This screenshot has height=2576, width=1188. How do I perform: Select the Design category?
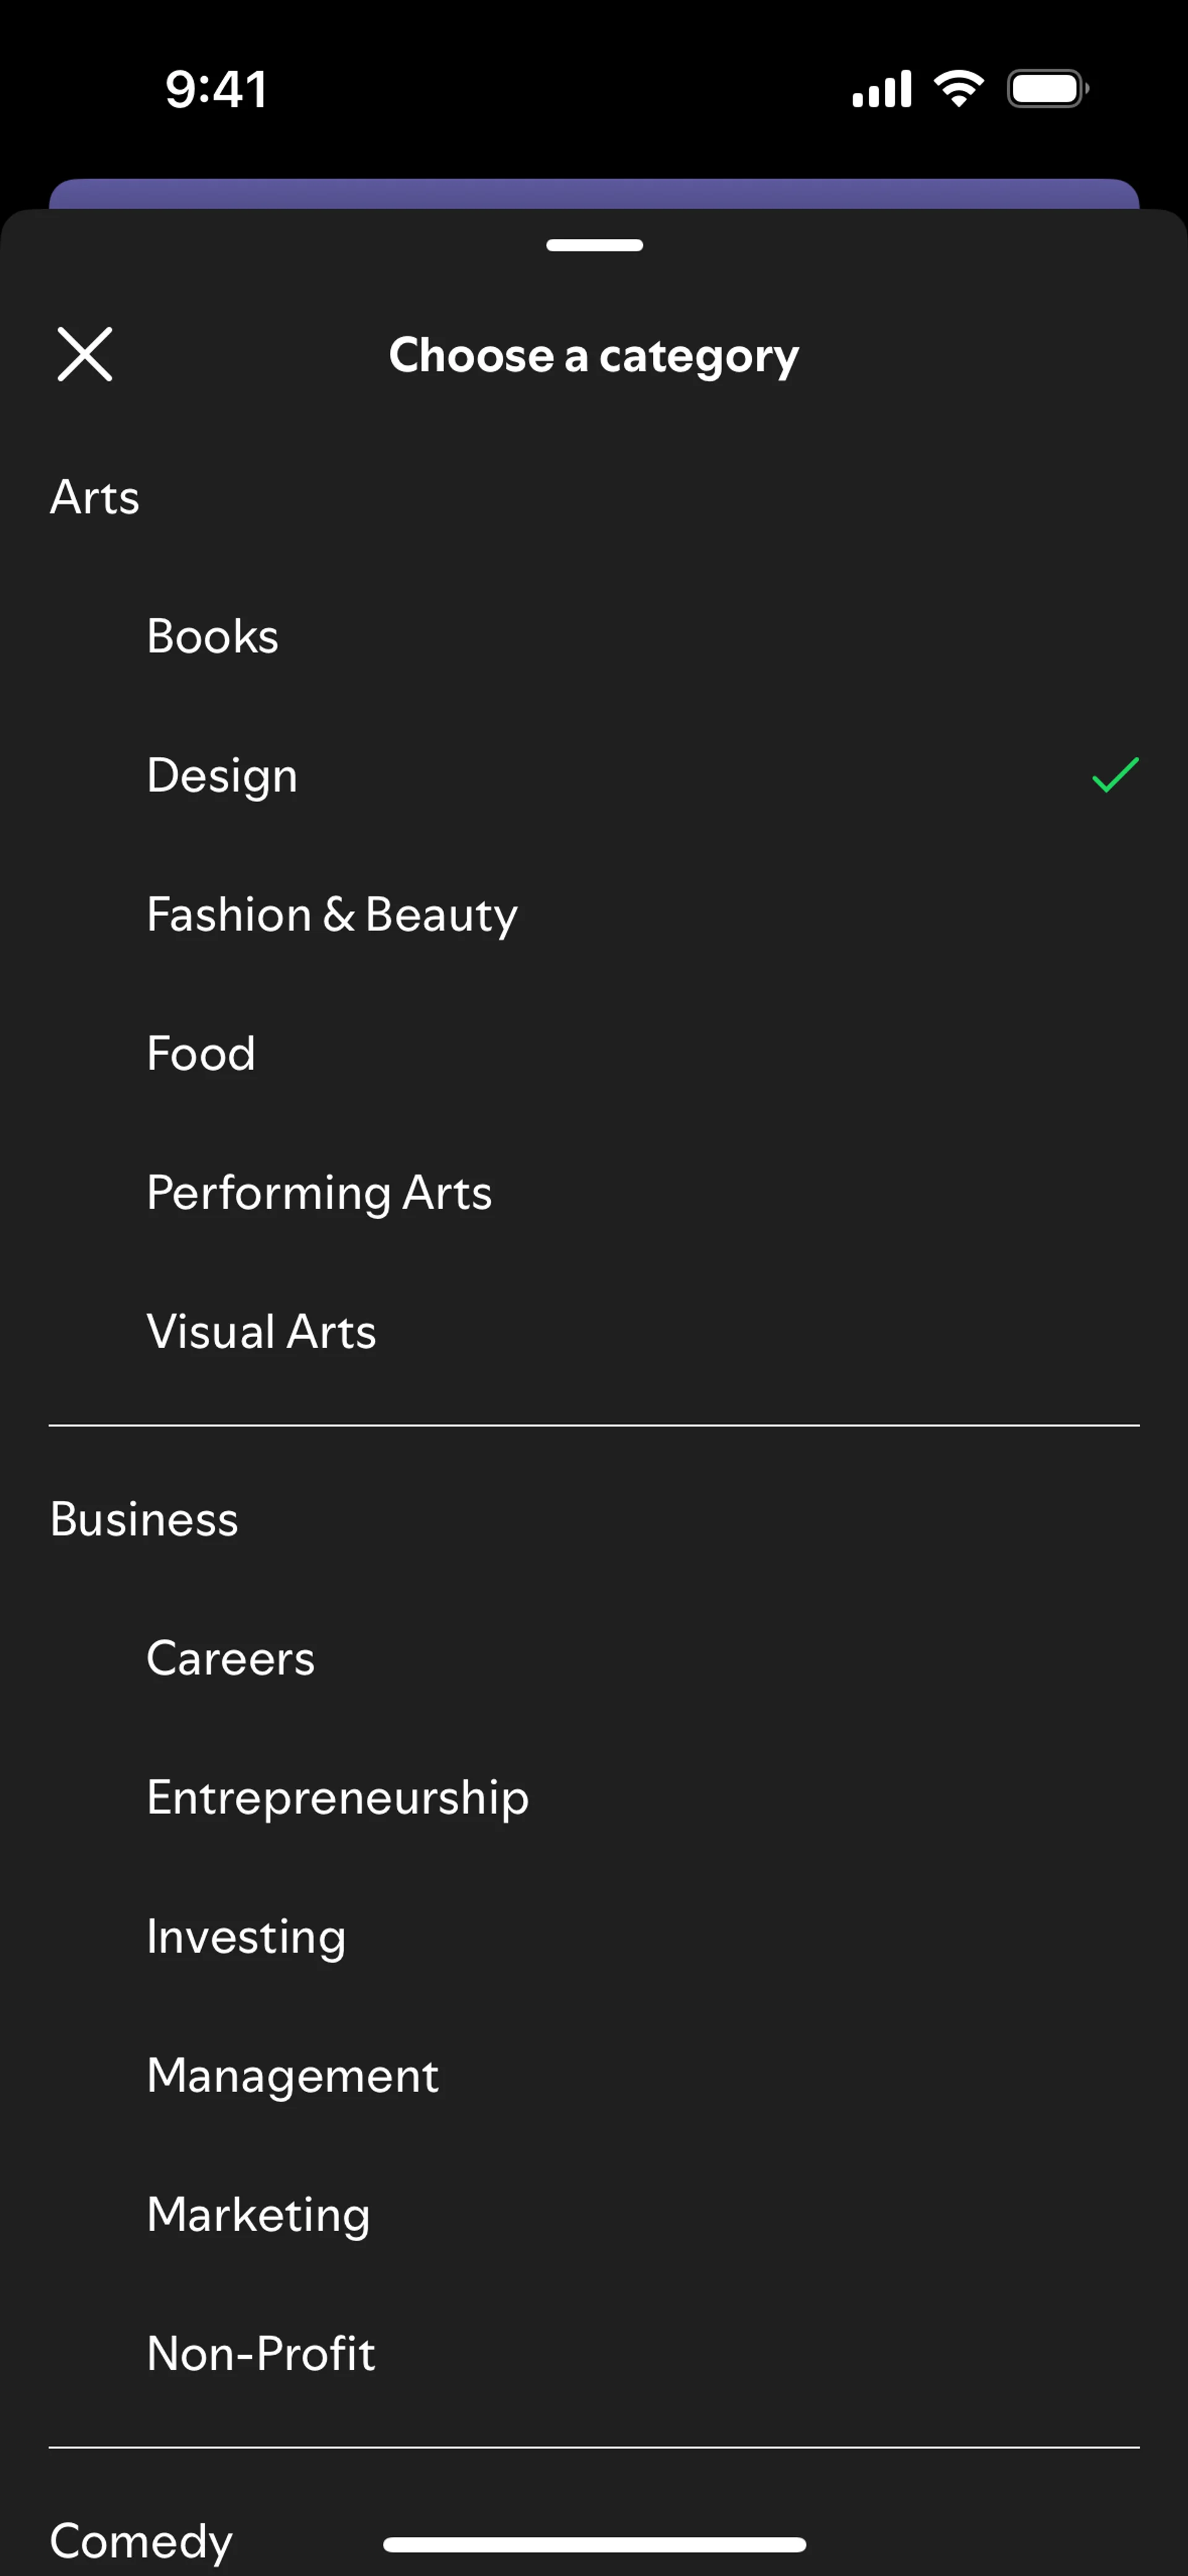point(222,776)
